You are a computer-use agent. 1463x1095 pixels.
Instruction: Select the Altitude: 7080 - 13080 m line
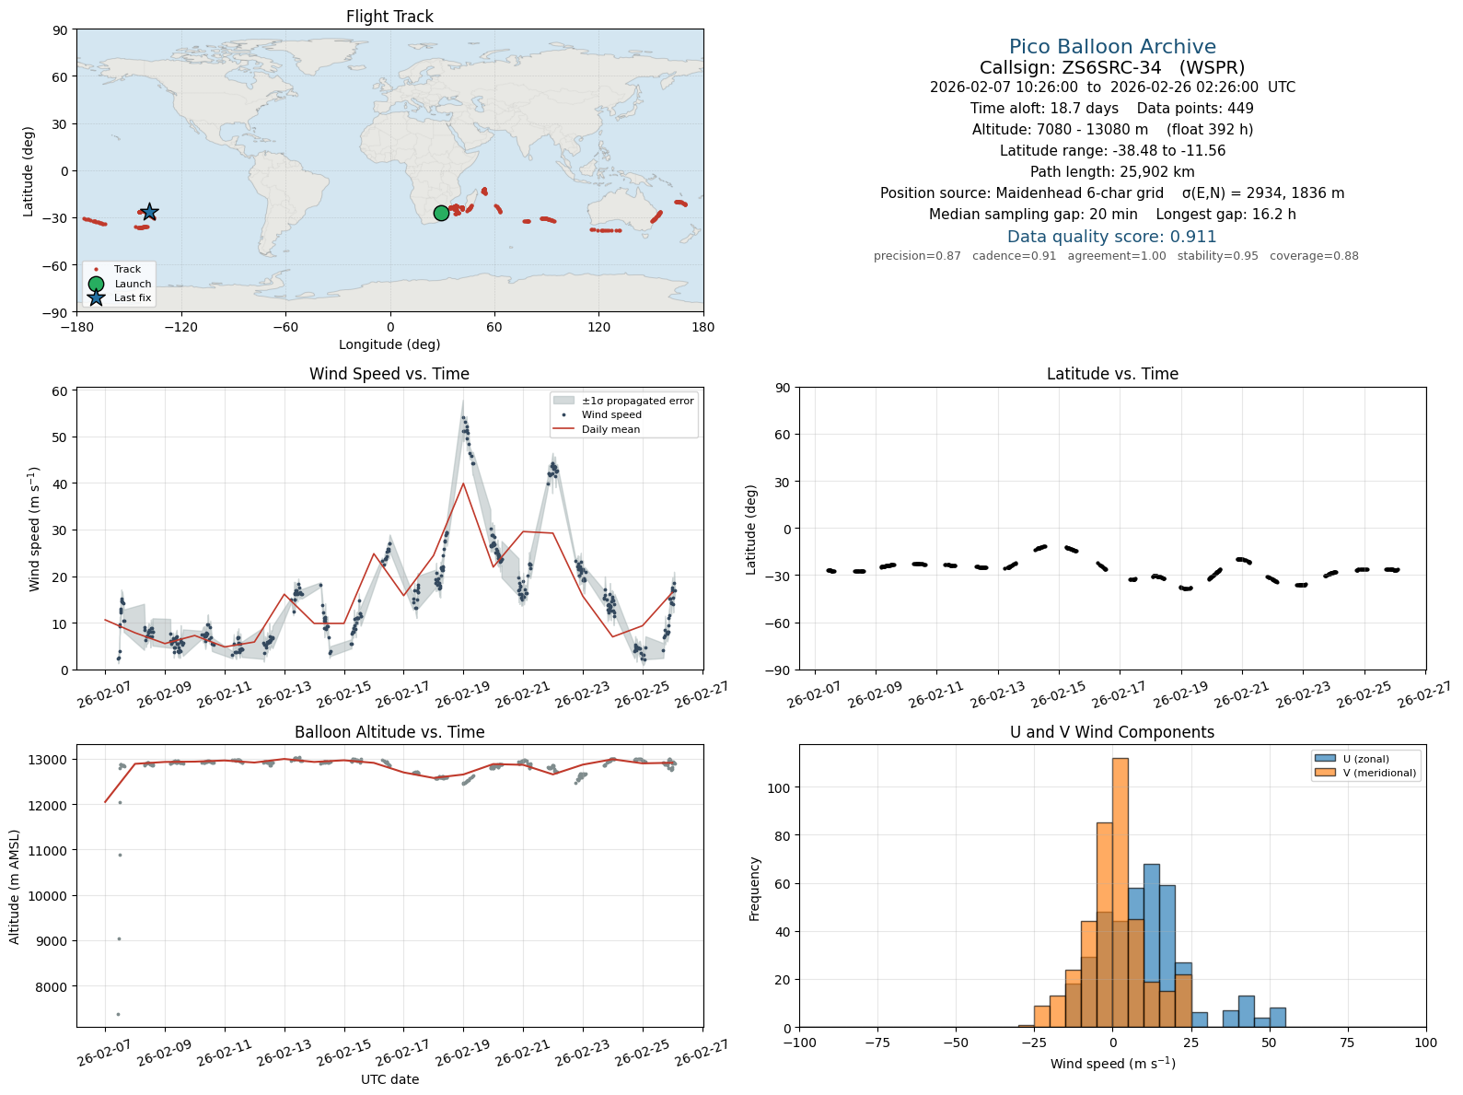(x=1112, y=130)
